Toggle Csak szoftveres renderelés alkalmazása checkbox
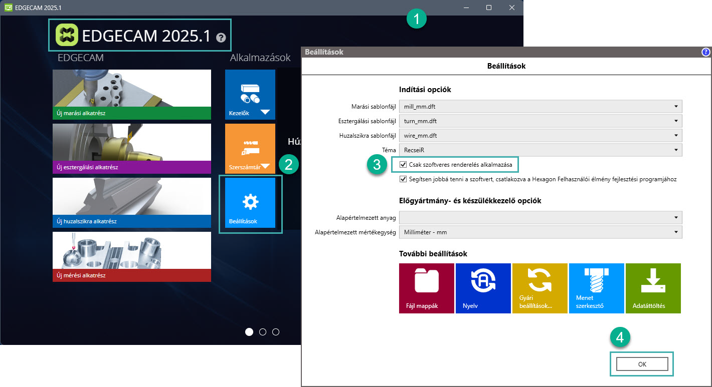The height and width of the screenshot is (387, 712). (403, 164)
